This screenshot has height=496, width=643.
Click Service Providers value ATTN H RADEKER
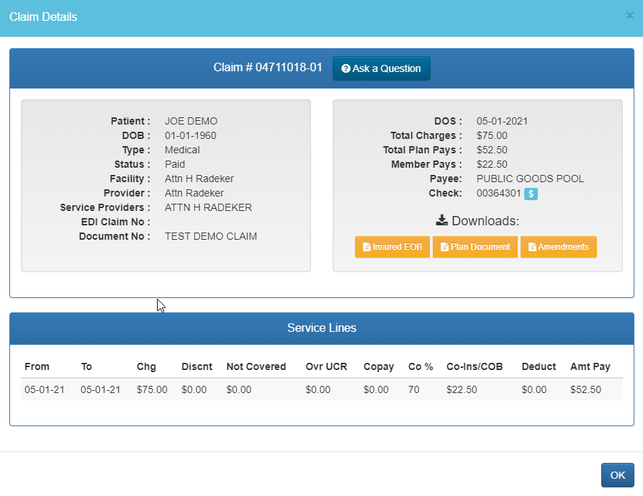(x=208, y=207)
